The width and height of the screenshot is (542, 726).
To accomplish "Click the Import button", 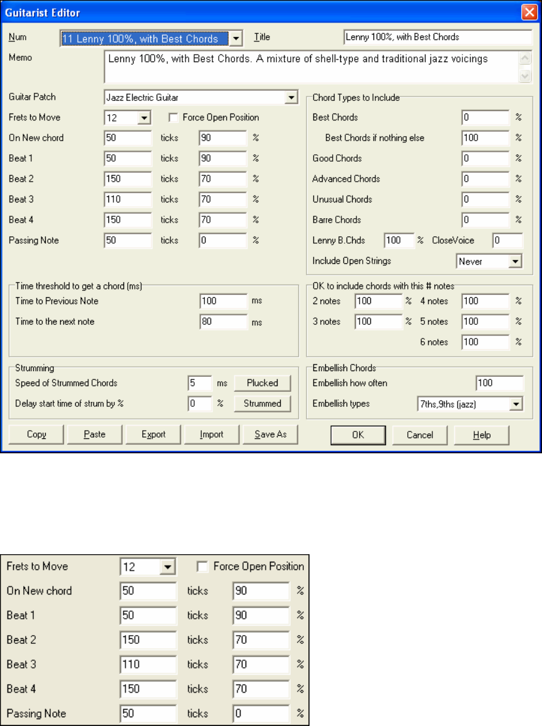I will pos(212,434).
